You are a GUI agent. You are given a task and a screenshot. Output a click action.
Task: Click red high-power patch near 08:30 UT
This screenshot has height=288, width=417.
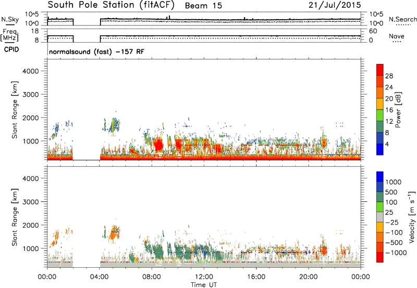tap(158, 146)
